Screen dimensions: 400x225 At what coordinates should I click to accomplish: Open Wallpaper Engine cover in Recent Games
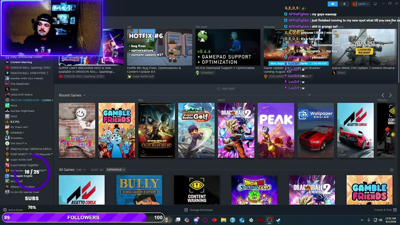point(316,130)
